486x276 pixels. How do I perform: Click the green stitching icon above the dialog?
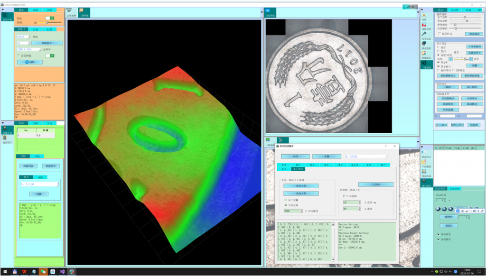(269, 140)
